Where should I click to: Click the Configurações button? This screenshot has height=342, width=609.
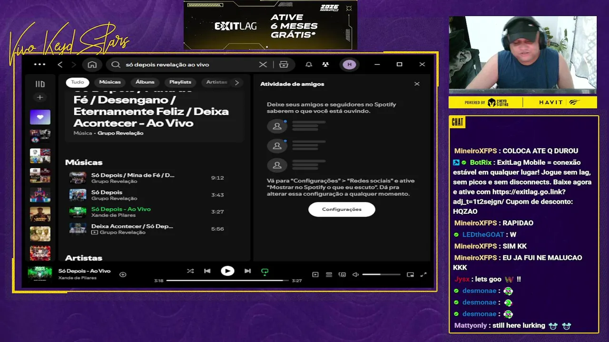tap(342, 209)
